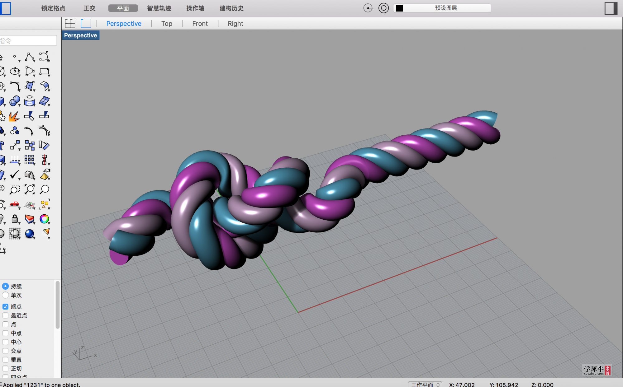Viewport: 623px width, 387px height.
Task: Enable the 正切 object snap
Action: pos(5,369)
